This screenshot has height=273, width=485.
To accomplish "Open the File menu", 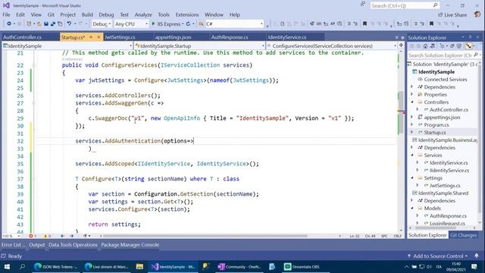I will pos(6,14).
